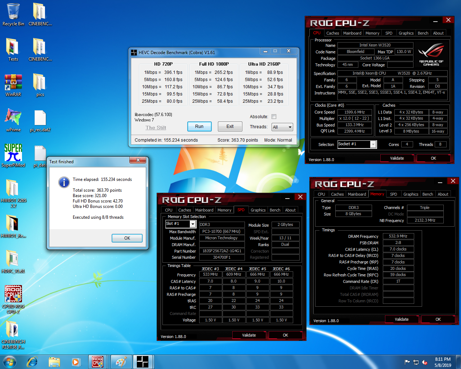Open About tab in top CPU-Z window
The image size is (461, 369).
tap(438, 33)
